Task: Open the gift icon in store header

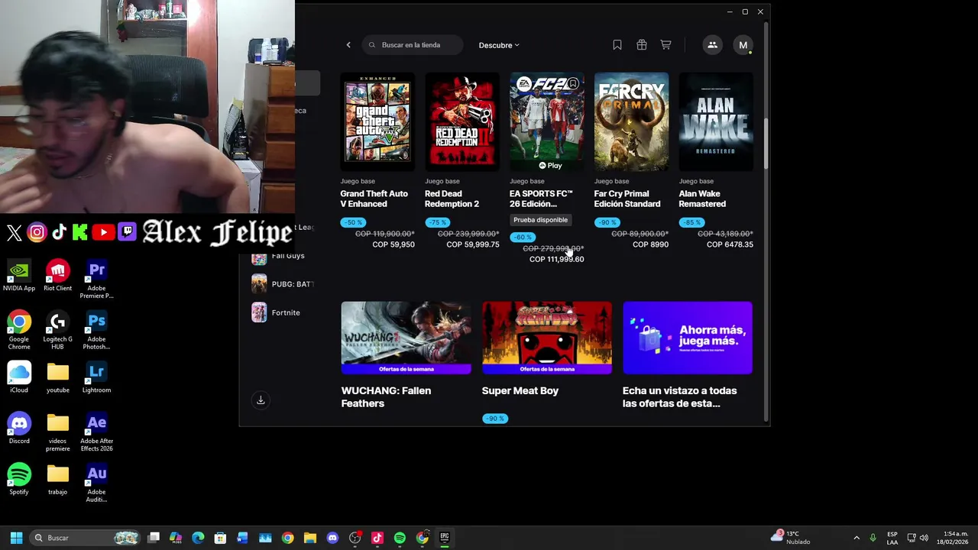Action: coord(642,45)
